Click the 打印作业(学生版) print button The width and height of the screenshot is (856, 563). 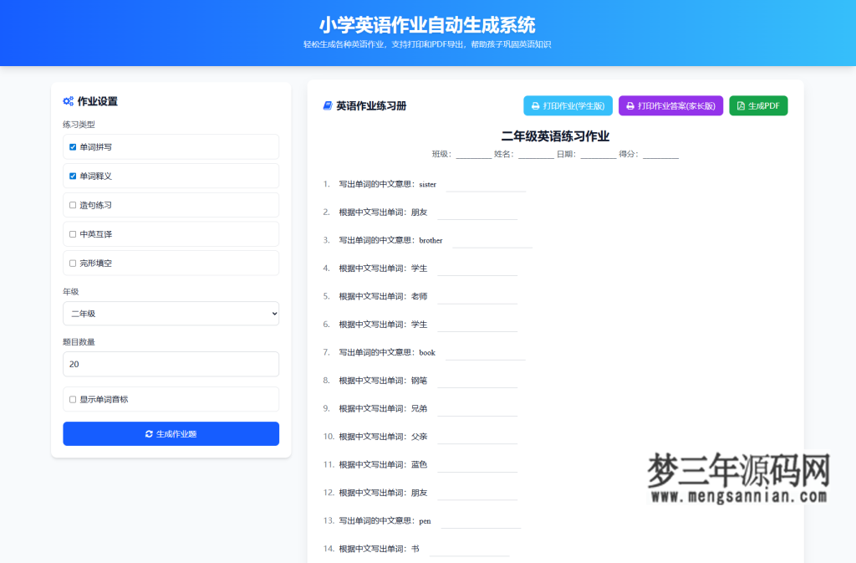coord(568,105)
